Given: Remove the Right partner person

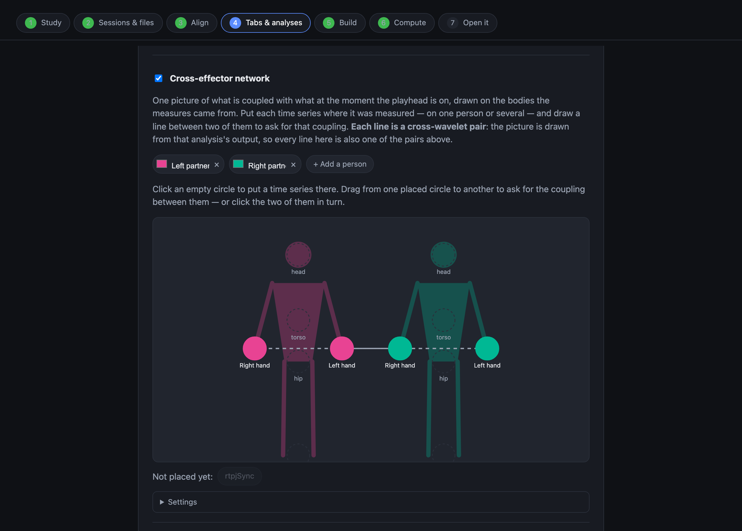Looking at the screenshot, I should click(293, 165).
